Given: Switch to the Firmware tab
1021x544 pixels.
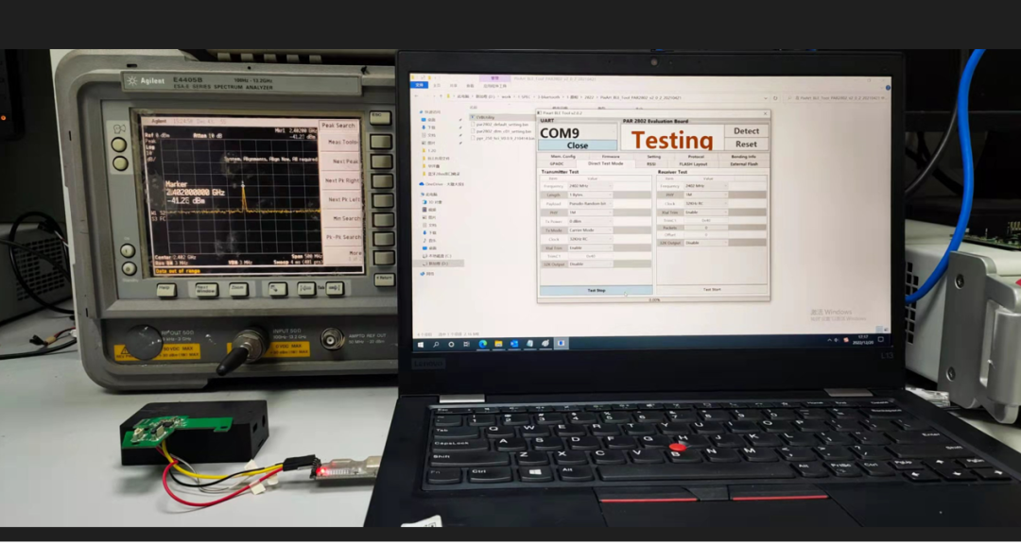Looking at the screenshot, I should 611,156.
